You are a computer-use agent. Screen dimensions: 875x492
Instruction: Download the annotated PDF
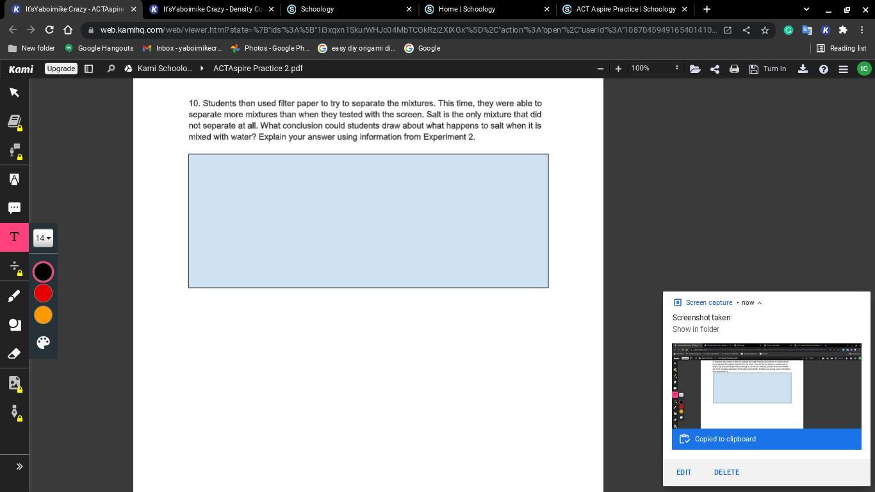[803, 69]
